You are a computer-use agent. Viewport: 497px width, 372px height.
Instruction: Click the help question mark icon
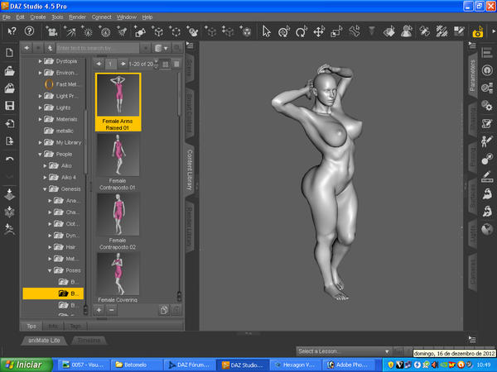[29, 31]
